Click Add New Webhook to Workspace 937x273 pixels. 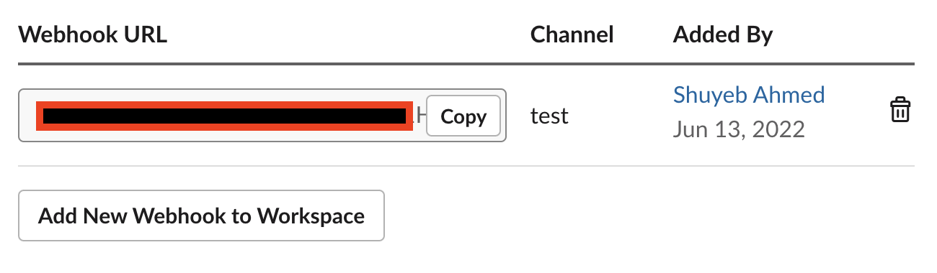point(201,216)
